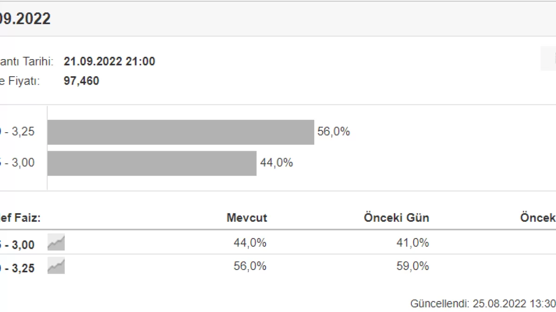
Task: Click the gray 44,0% probability bar
Action: (x=152, y=163)
